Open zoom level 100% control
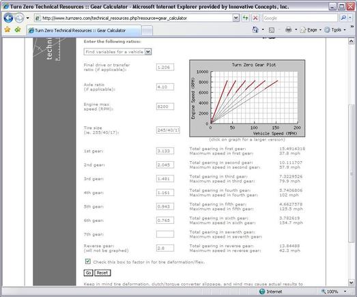This screenshot has width=357, height=297. coord(334,292)
